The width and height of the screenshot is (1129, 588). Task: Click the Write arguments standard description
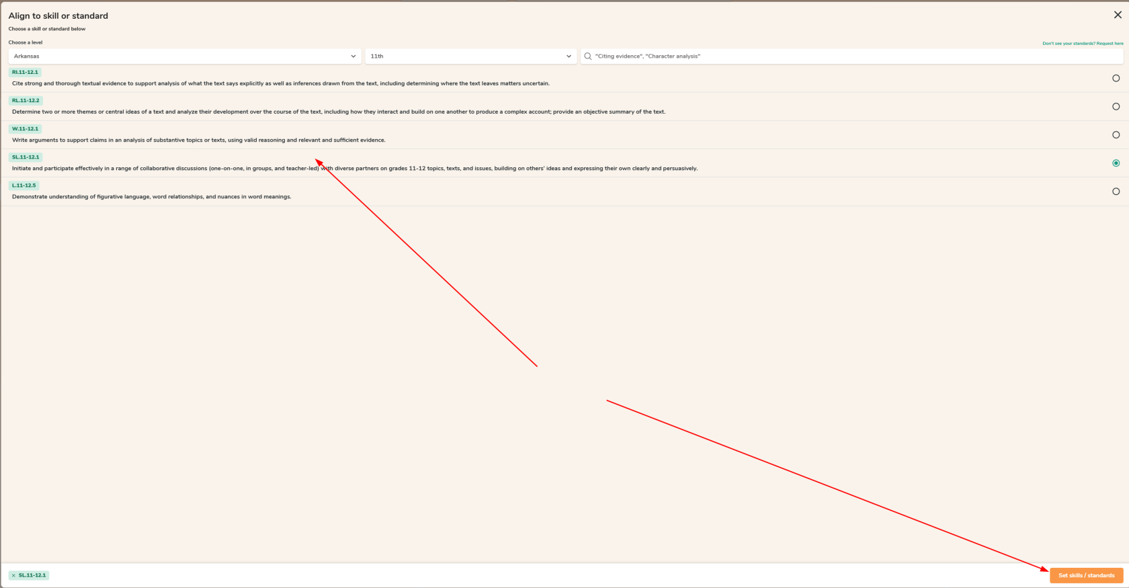(x=199, y=140)
